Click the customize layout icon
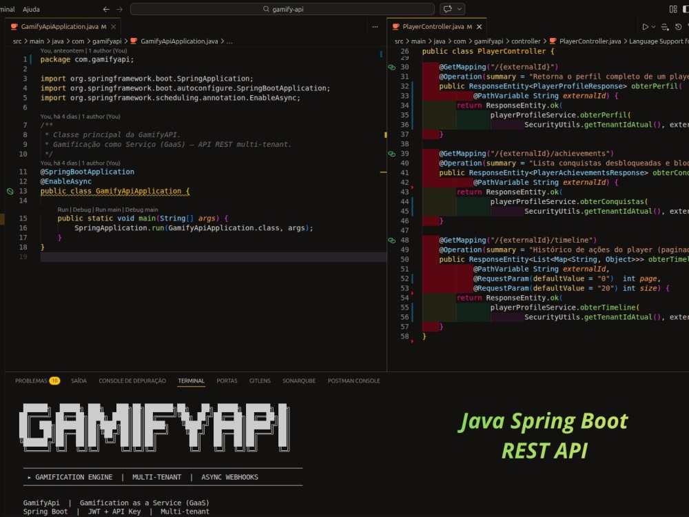The width and height of the screenshot is (689, 517). click(673, 9)
